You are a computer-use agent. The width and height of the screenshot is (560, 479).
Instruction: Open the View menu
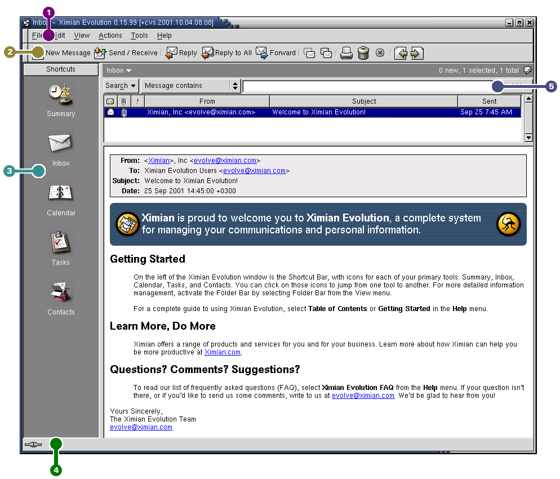pyautogui.click(x=82, y=36)
